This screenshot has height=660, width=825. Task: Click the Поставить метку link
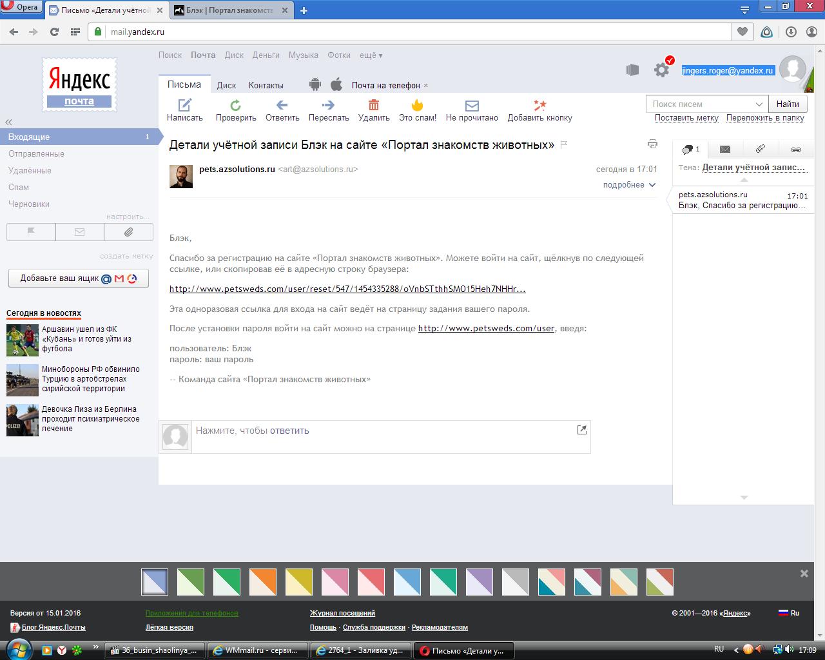pyautogui.click(x=686, y=118)
